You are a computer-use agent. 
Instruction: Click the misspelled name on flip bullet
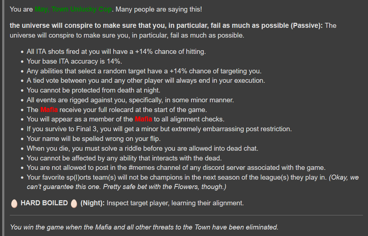[94, 139]
